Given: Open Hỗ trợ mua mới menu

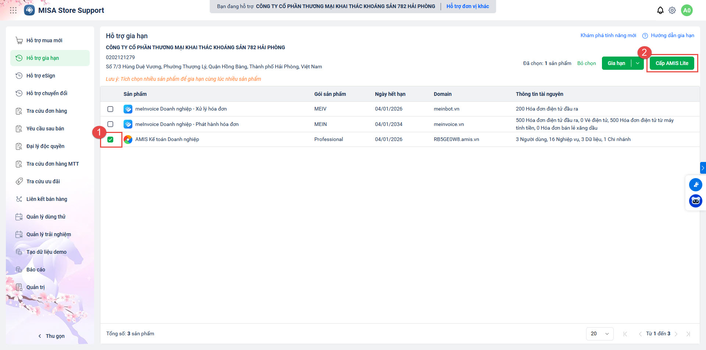Looking at the screenshot, I should point(50,40).
